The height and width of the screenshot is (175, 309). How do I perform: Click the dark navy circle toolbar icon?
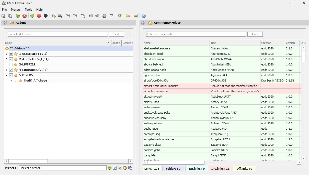[45, 16]
